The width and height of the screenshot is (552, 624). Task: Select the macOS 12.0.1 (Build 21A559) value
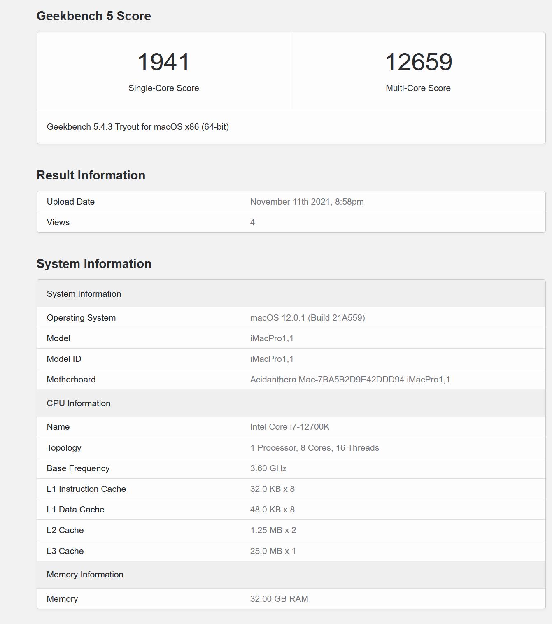[x=307, y=318]
